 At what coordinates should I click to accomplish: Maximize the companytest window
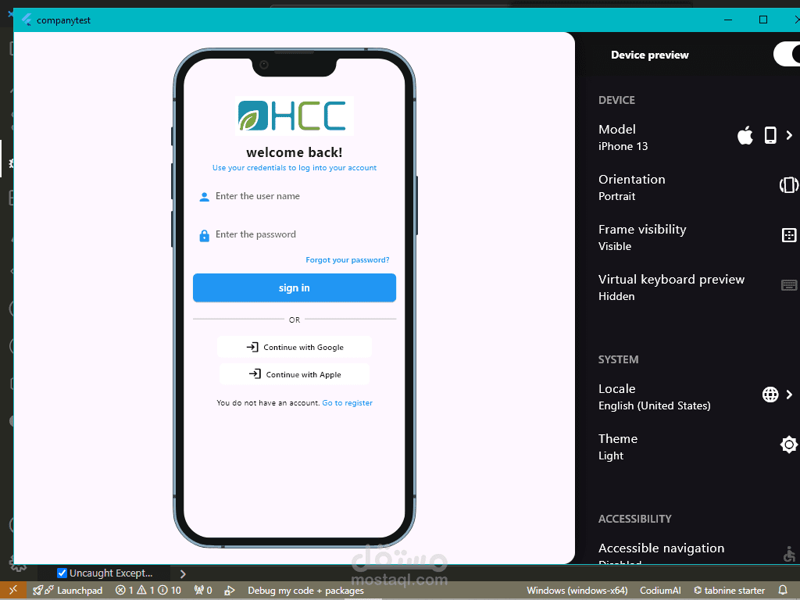tap(763, 20)
